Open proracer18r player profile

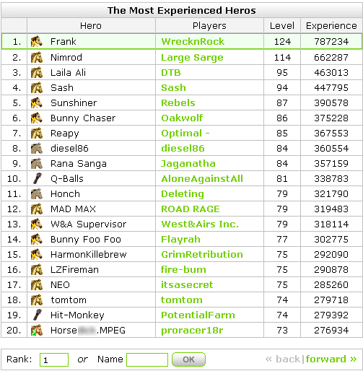click(192, 331)
